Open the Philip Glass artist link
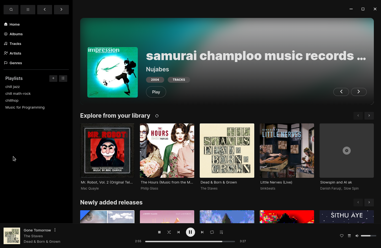The height and width of the screenshot is (248, 381). point(149,188)
